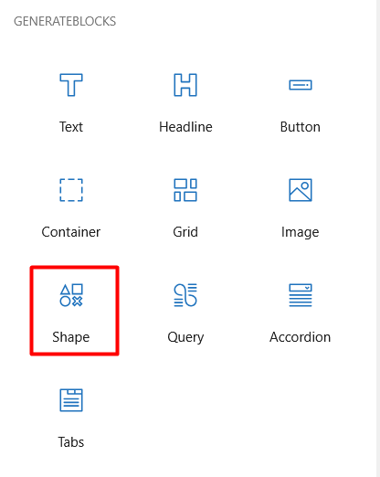The height and width of the screenshot is (477, 380).
Task: Insert the Tabs block icon
Action: click(71, 400)
